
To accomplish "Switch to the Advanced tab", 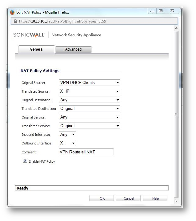I will 73,49.
